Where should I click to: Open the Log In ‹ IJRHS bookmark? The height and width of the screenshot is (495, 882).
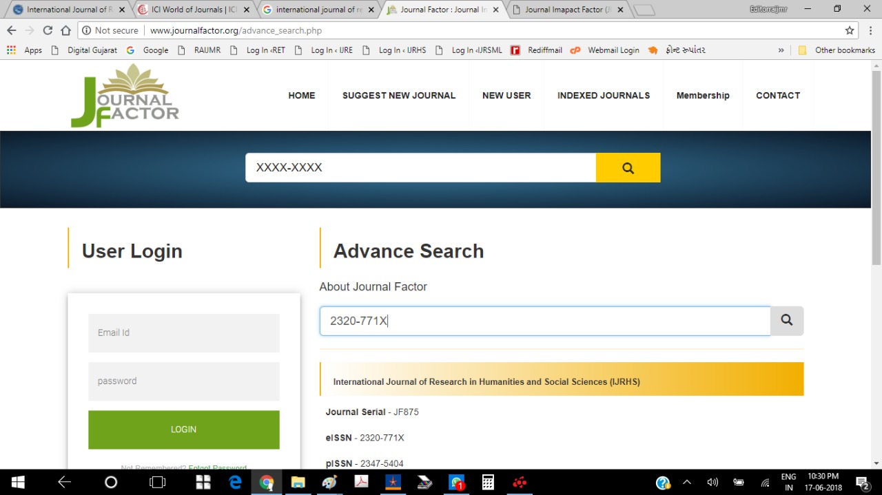(x=394, y=50)
